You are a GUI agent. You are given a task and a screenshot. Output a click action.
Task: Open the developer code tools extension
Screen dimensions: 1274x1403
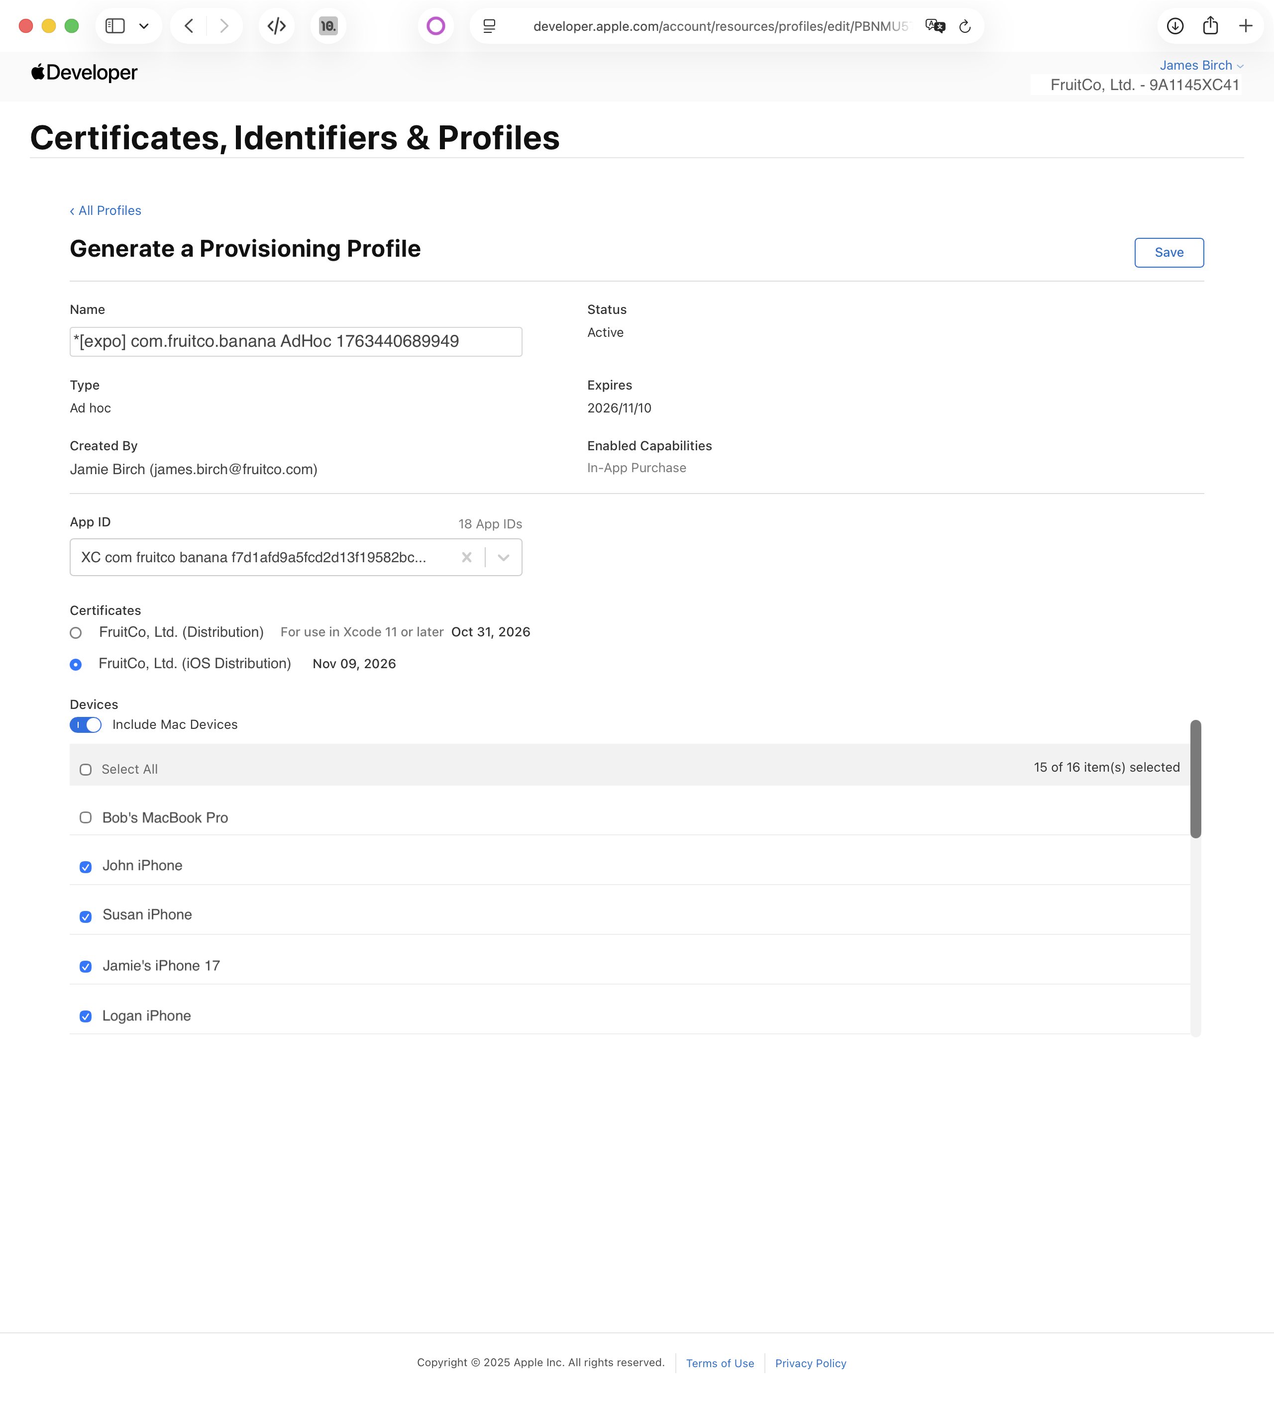coord(276,26)
